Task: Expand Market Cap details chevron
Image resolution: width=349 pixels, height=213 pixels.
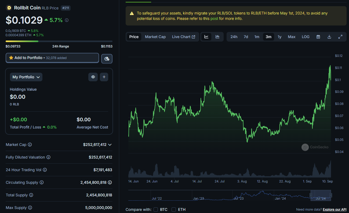Action: [110, 145]
